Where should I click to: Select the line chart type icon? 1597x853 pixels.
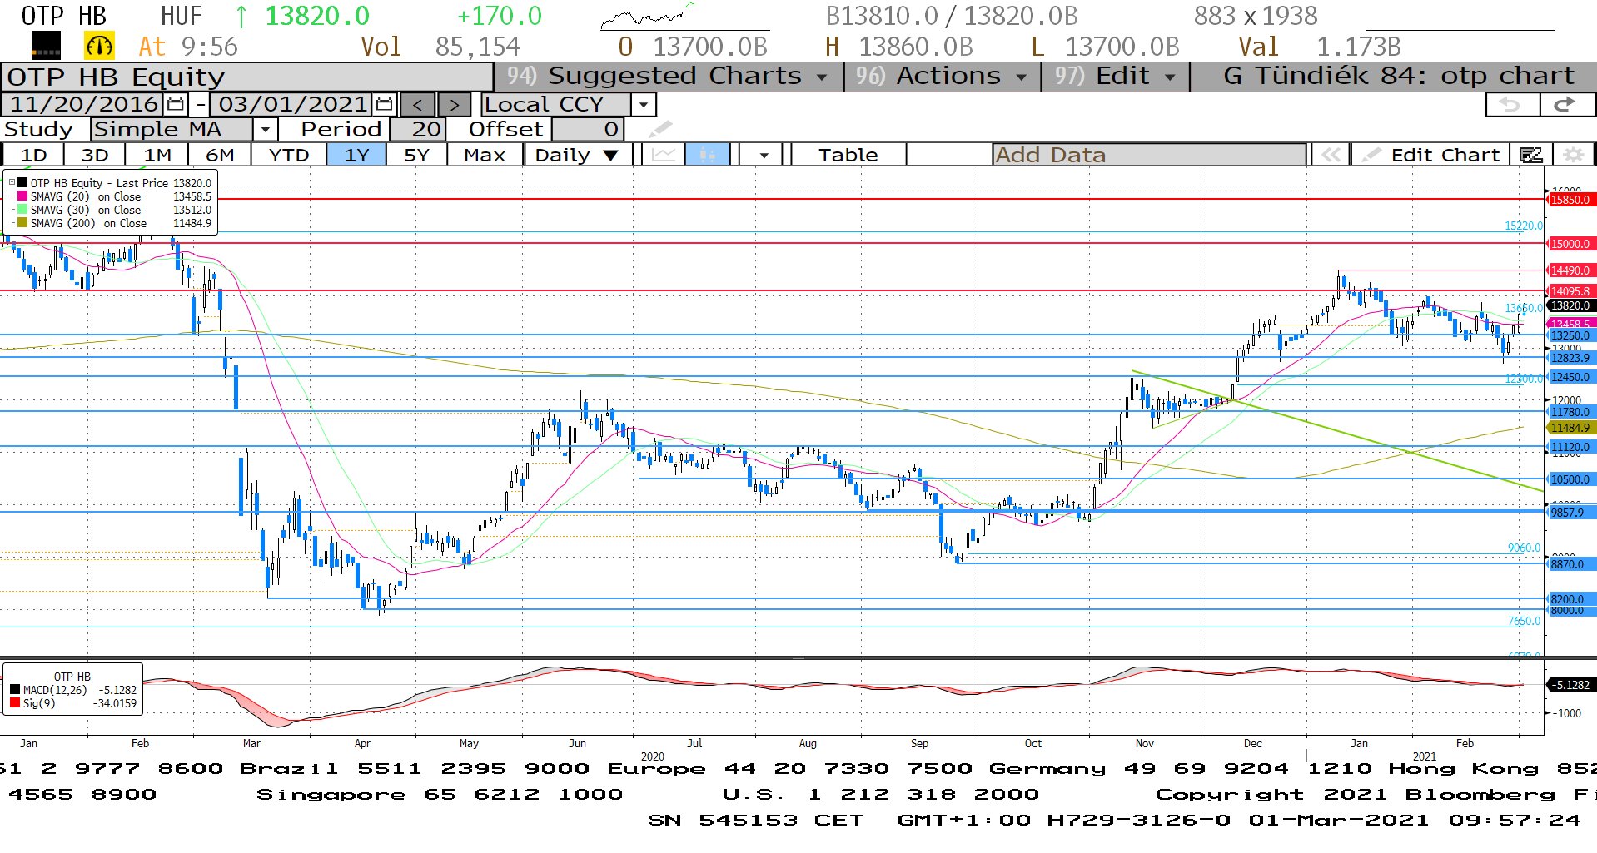tap(664, 155)
